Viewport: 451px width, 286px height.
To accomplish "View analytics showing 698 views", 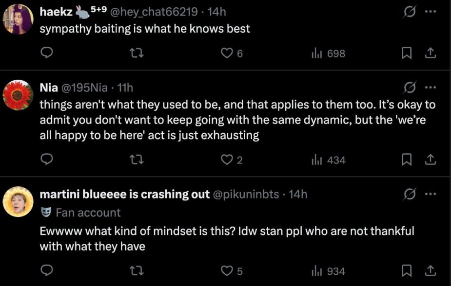I will coord(328,54).
